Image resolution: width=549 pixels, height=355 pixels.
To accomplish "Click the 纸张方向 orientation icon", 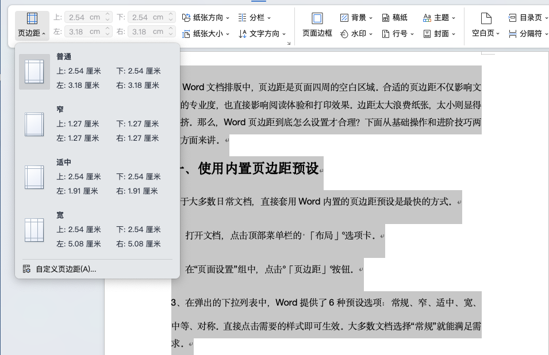I will coord(186,17).
